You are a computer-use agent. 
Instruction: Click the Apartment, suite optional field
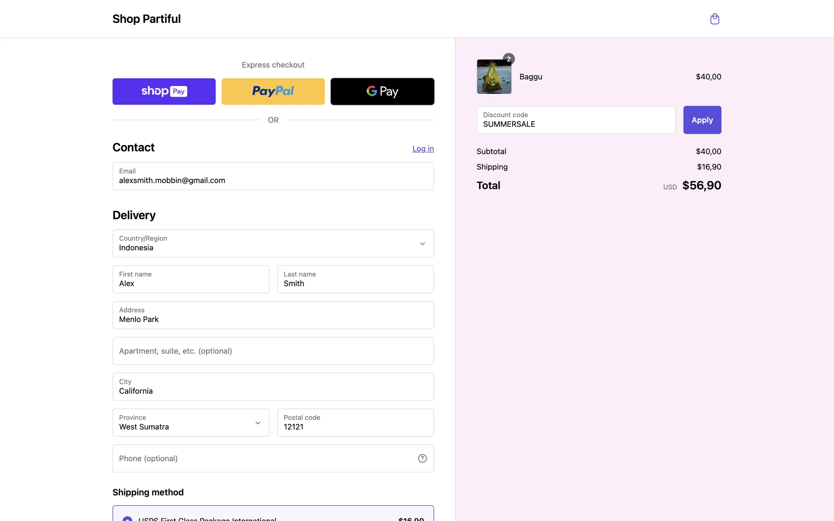(x=273, y=351)
